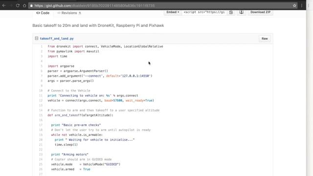Viewport: 313px width, 176px height.
Task: Select line number 25
Action: pos(41,164)
